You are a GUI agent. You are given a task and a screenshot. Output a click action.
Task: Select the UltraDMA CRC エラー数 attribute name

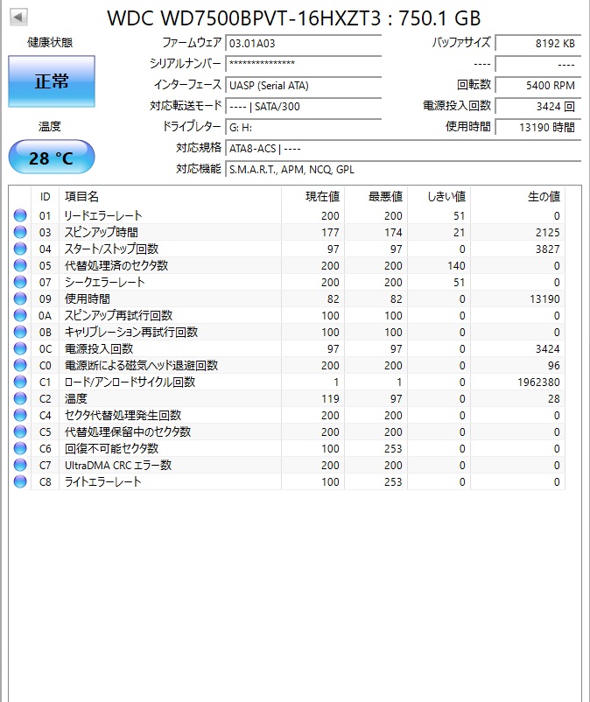[118, 465]
